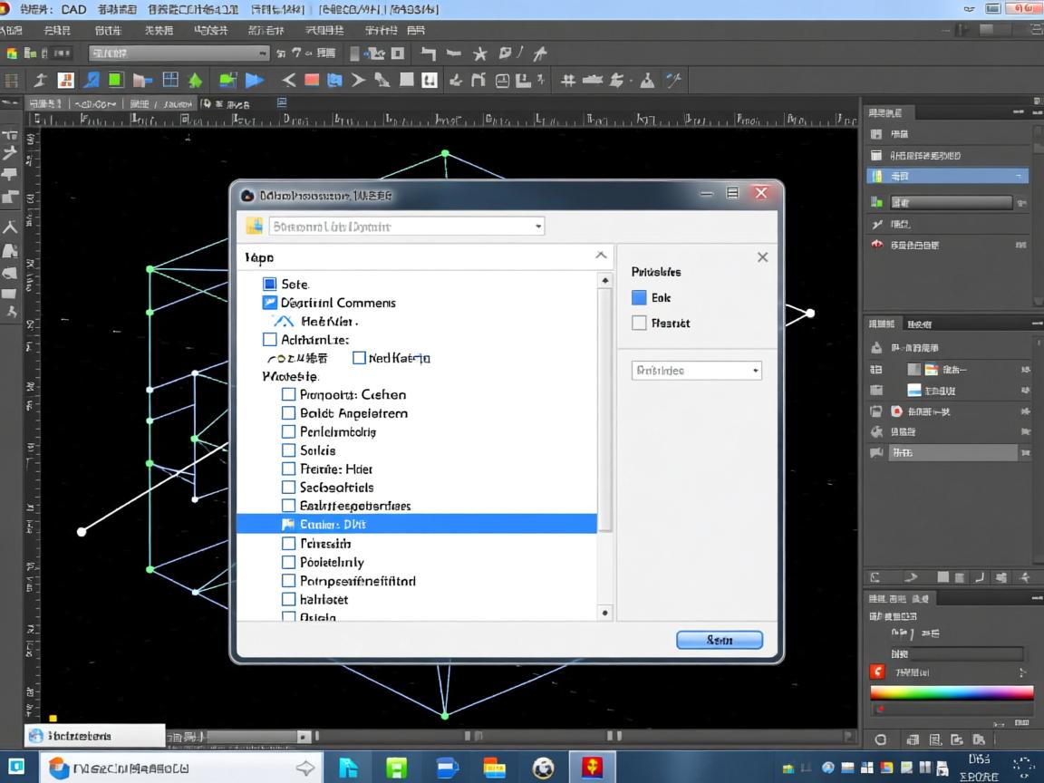Enable the Proporitt: Cshen checkbox
Screen dimensions: 1044x783
pos(288,394)
